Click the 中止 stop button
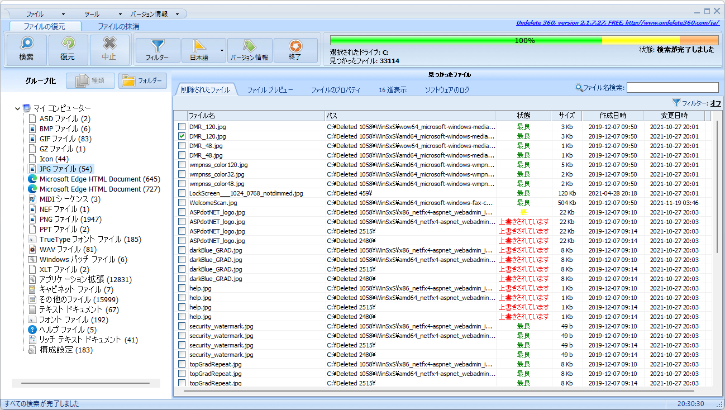The width and height of the screenshot is (725, 410). click(109, 50)
